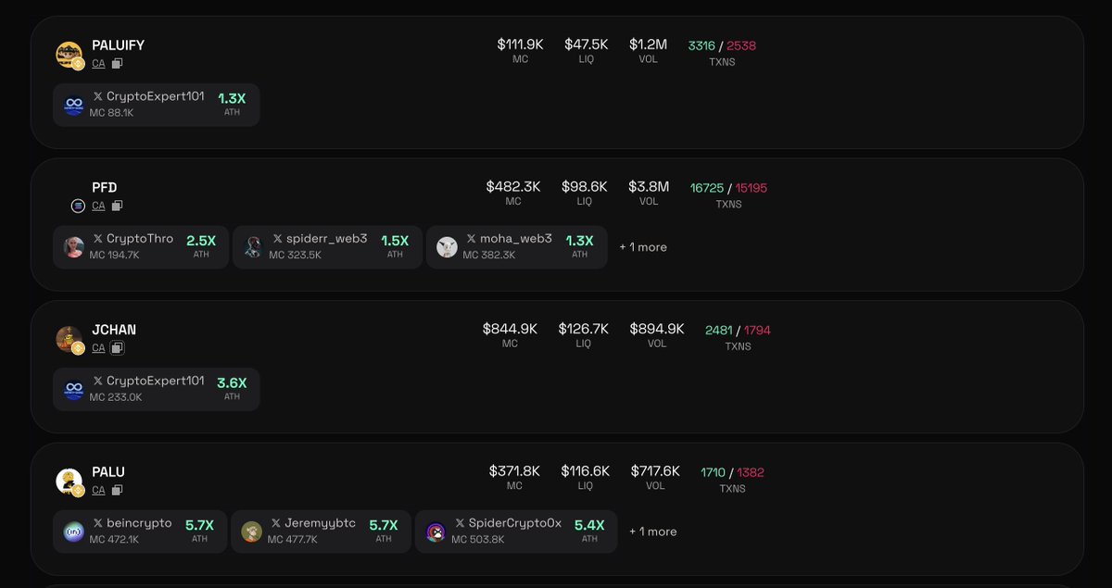
Task: Open spiderr_web3 caller card
Action: coord(327,247)
